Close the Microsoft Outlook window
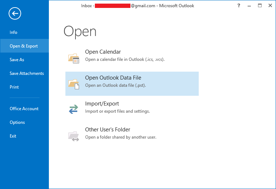Screen dimensions: 276x189 coord(270,5)
